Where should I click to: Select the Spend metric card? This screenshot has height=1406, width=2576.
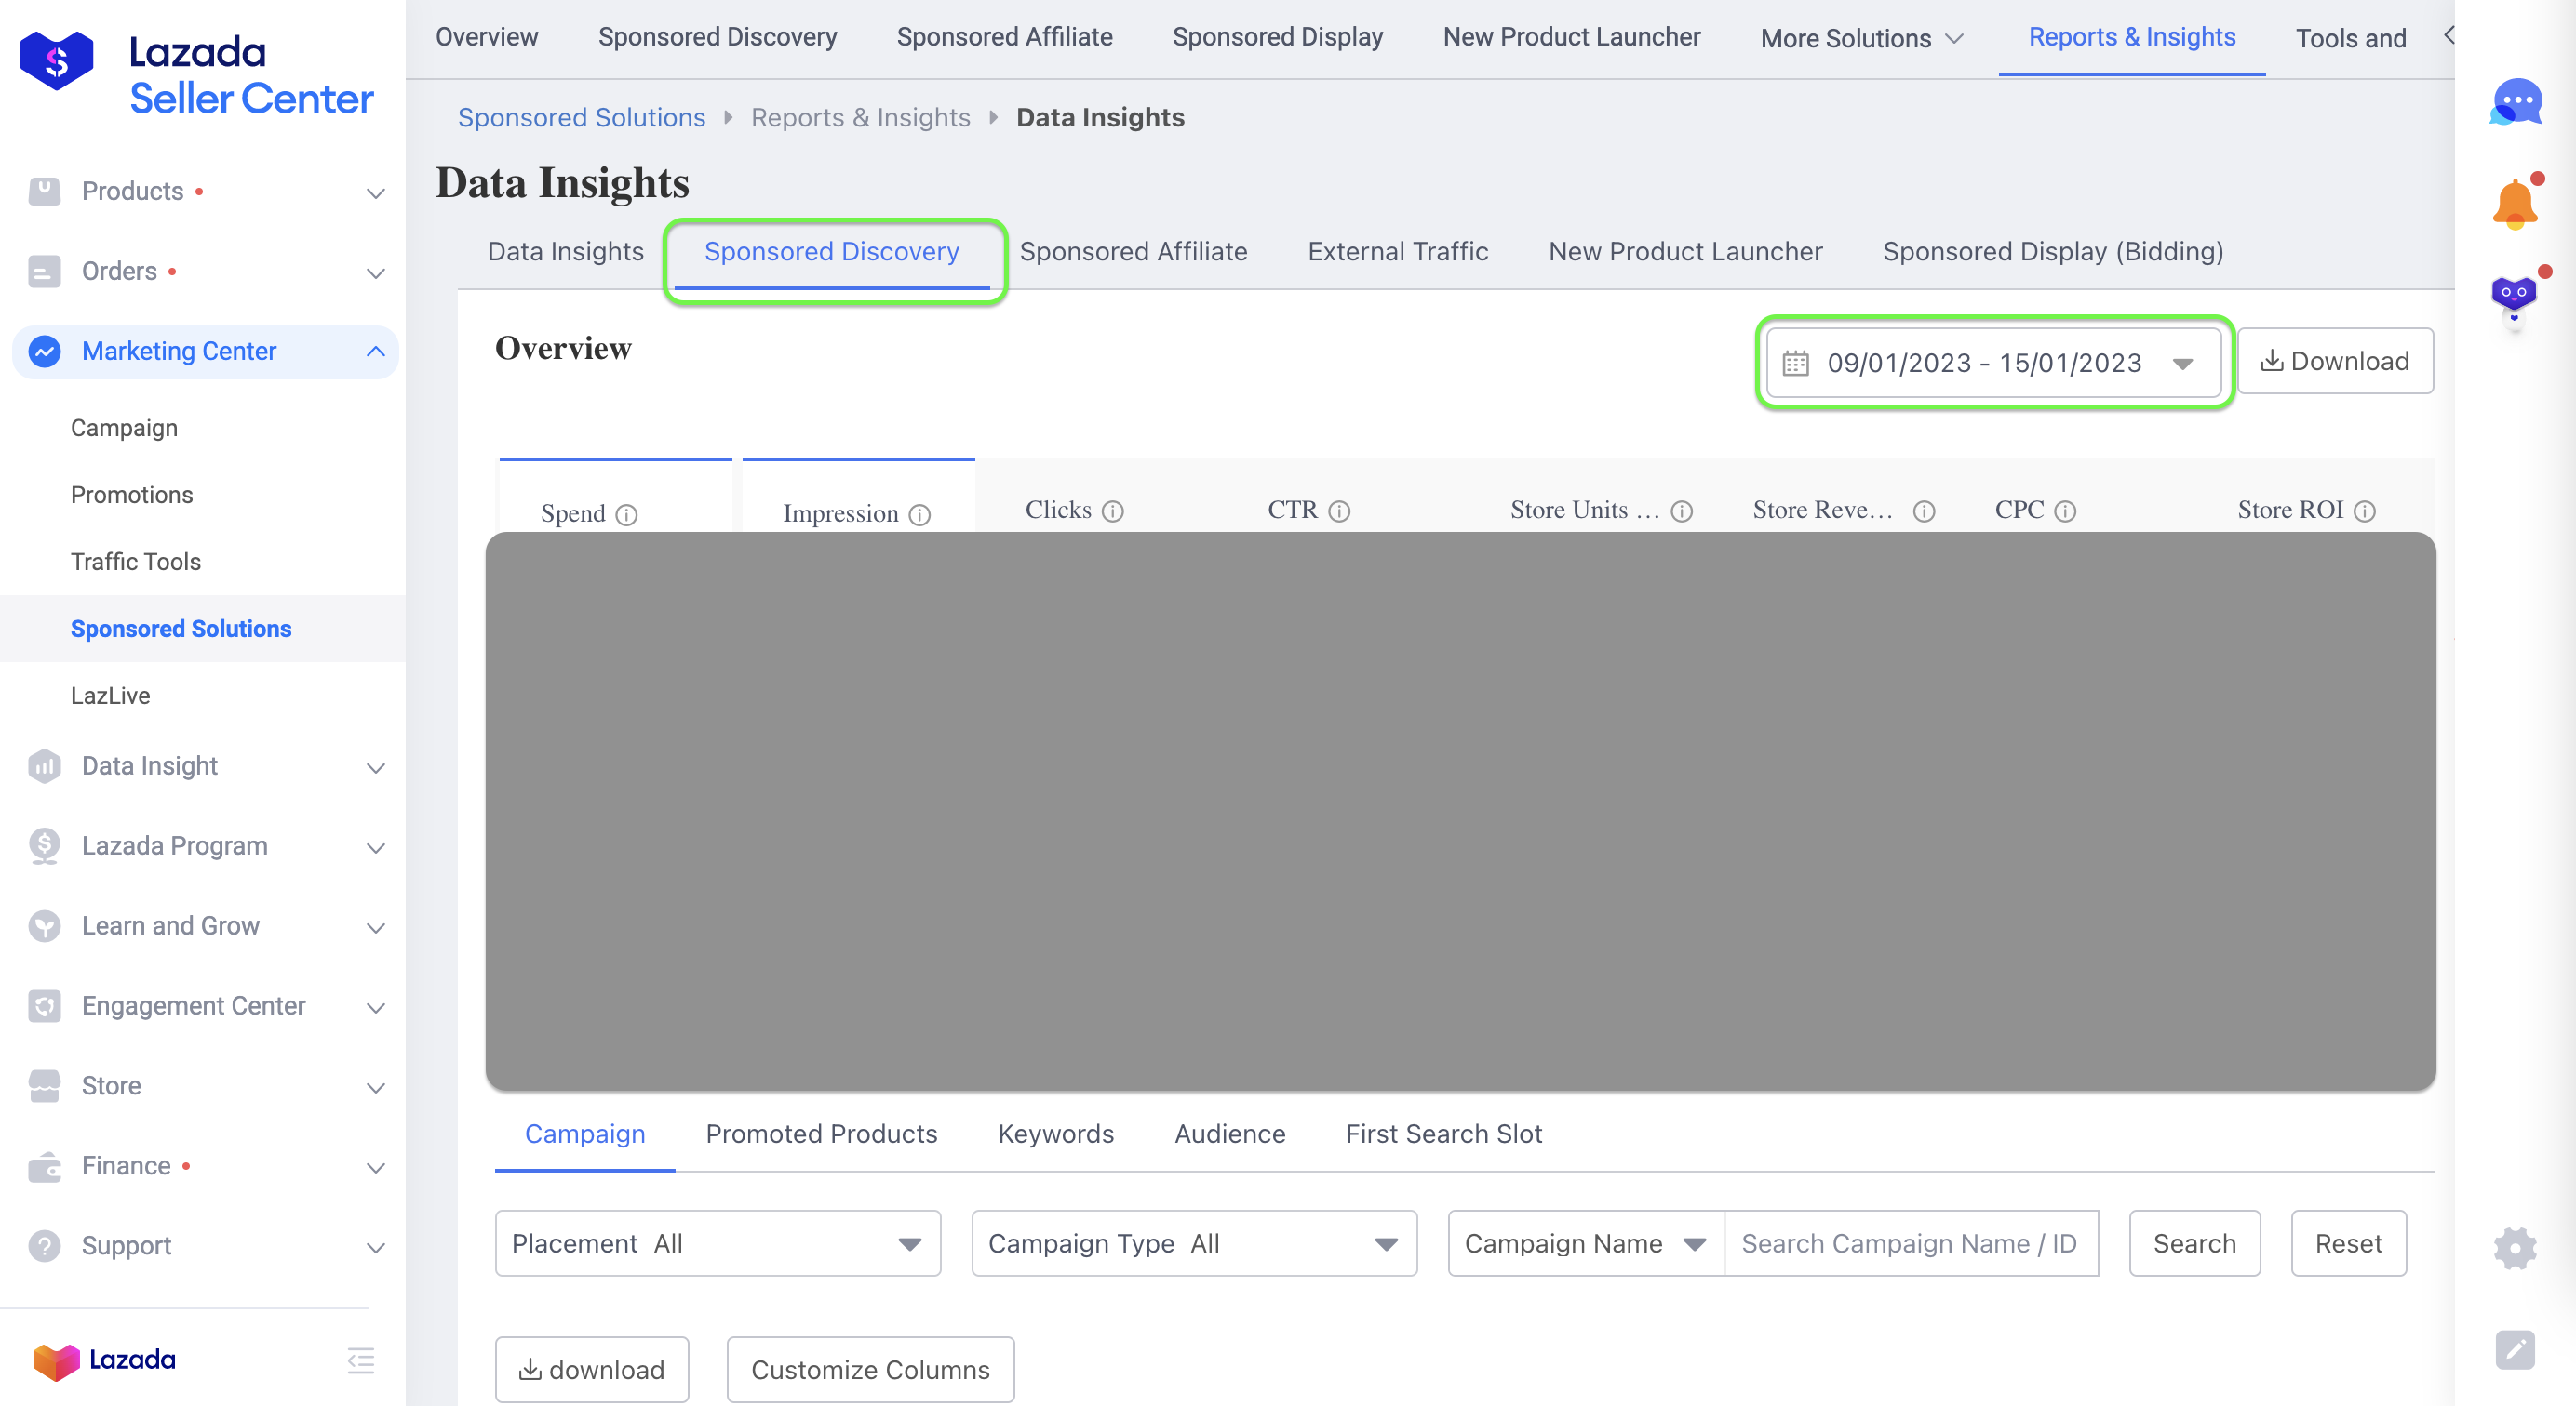click(x=615, y=497)
